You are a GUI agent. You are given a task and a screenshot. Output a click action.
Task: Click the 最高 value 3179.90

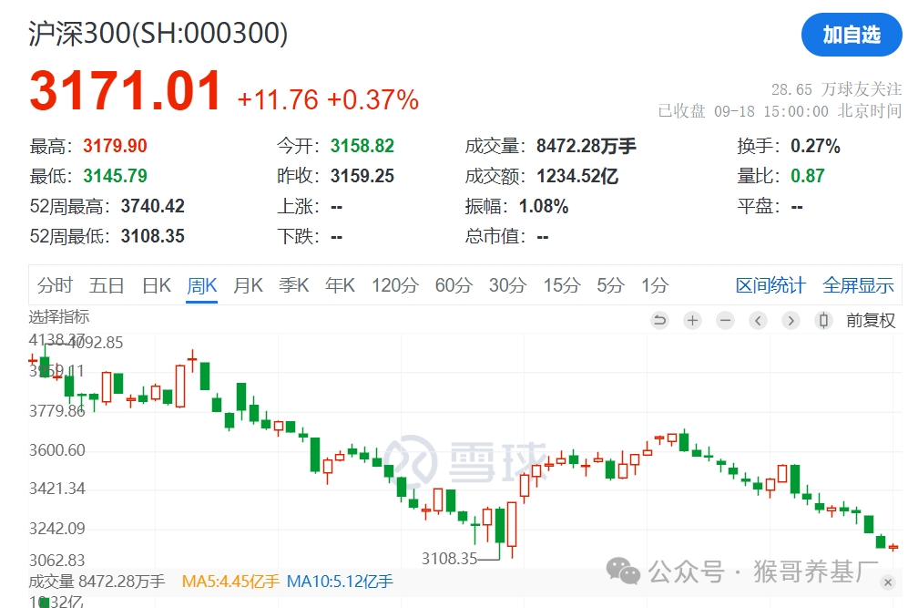[115, 146]
